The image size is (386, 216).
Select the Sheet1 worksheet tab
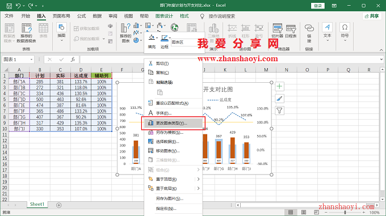[37, 204]
